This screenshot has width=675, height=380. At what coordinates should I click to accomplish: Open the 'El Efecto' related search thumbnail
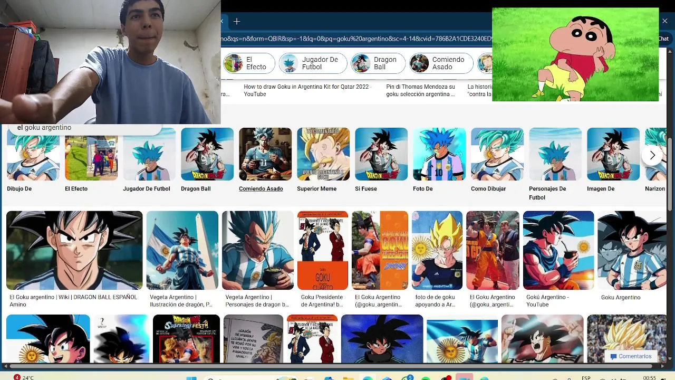tap(91, 154)
